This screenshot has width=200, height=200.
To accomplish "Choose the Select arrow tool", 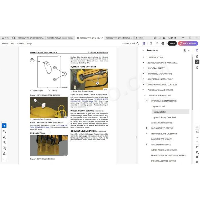I will (x=4, y=126).
